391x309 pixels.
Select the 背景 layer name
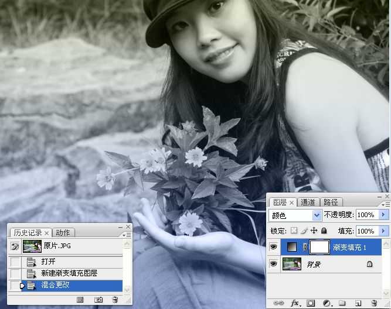point(314,264)
